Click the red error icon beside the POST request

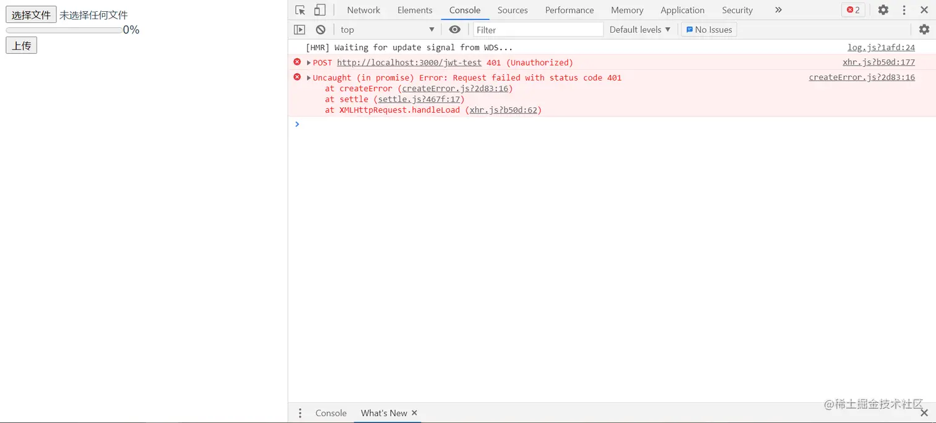[x=297, y=62]
